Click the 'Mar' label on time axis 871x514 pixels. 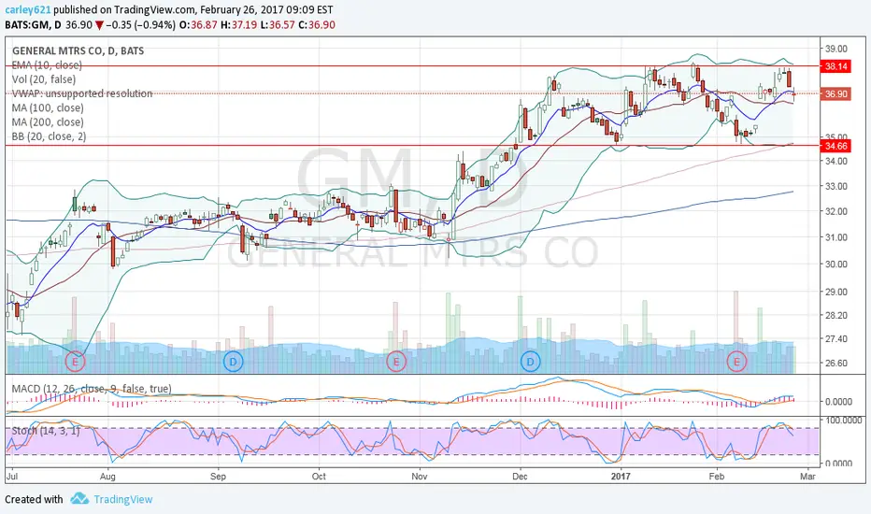pos(807,477)
